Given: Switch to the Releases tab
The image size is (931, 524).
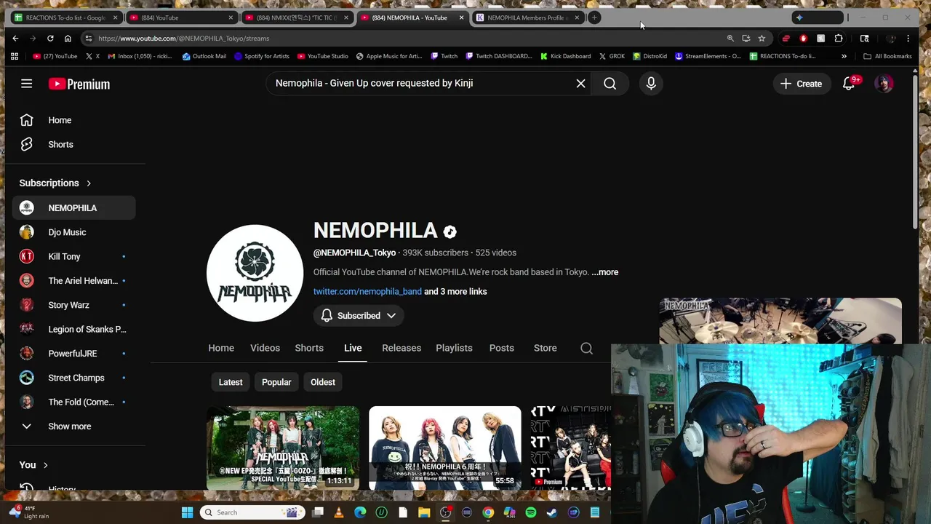Looking at the screenshot, I should point(401,348).
